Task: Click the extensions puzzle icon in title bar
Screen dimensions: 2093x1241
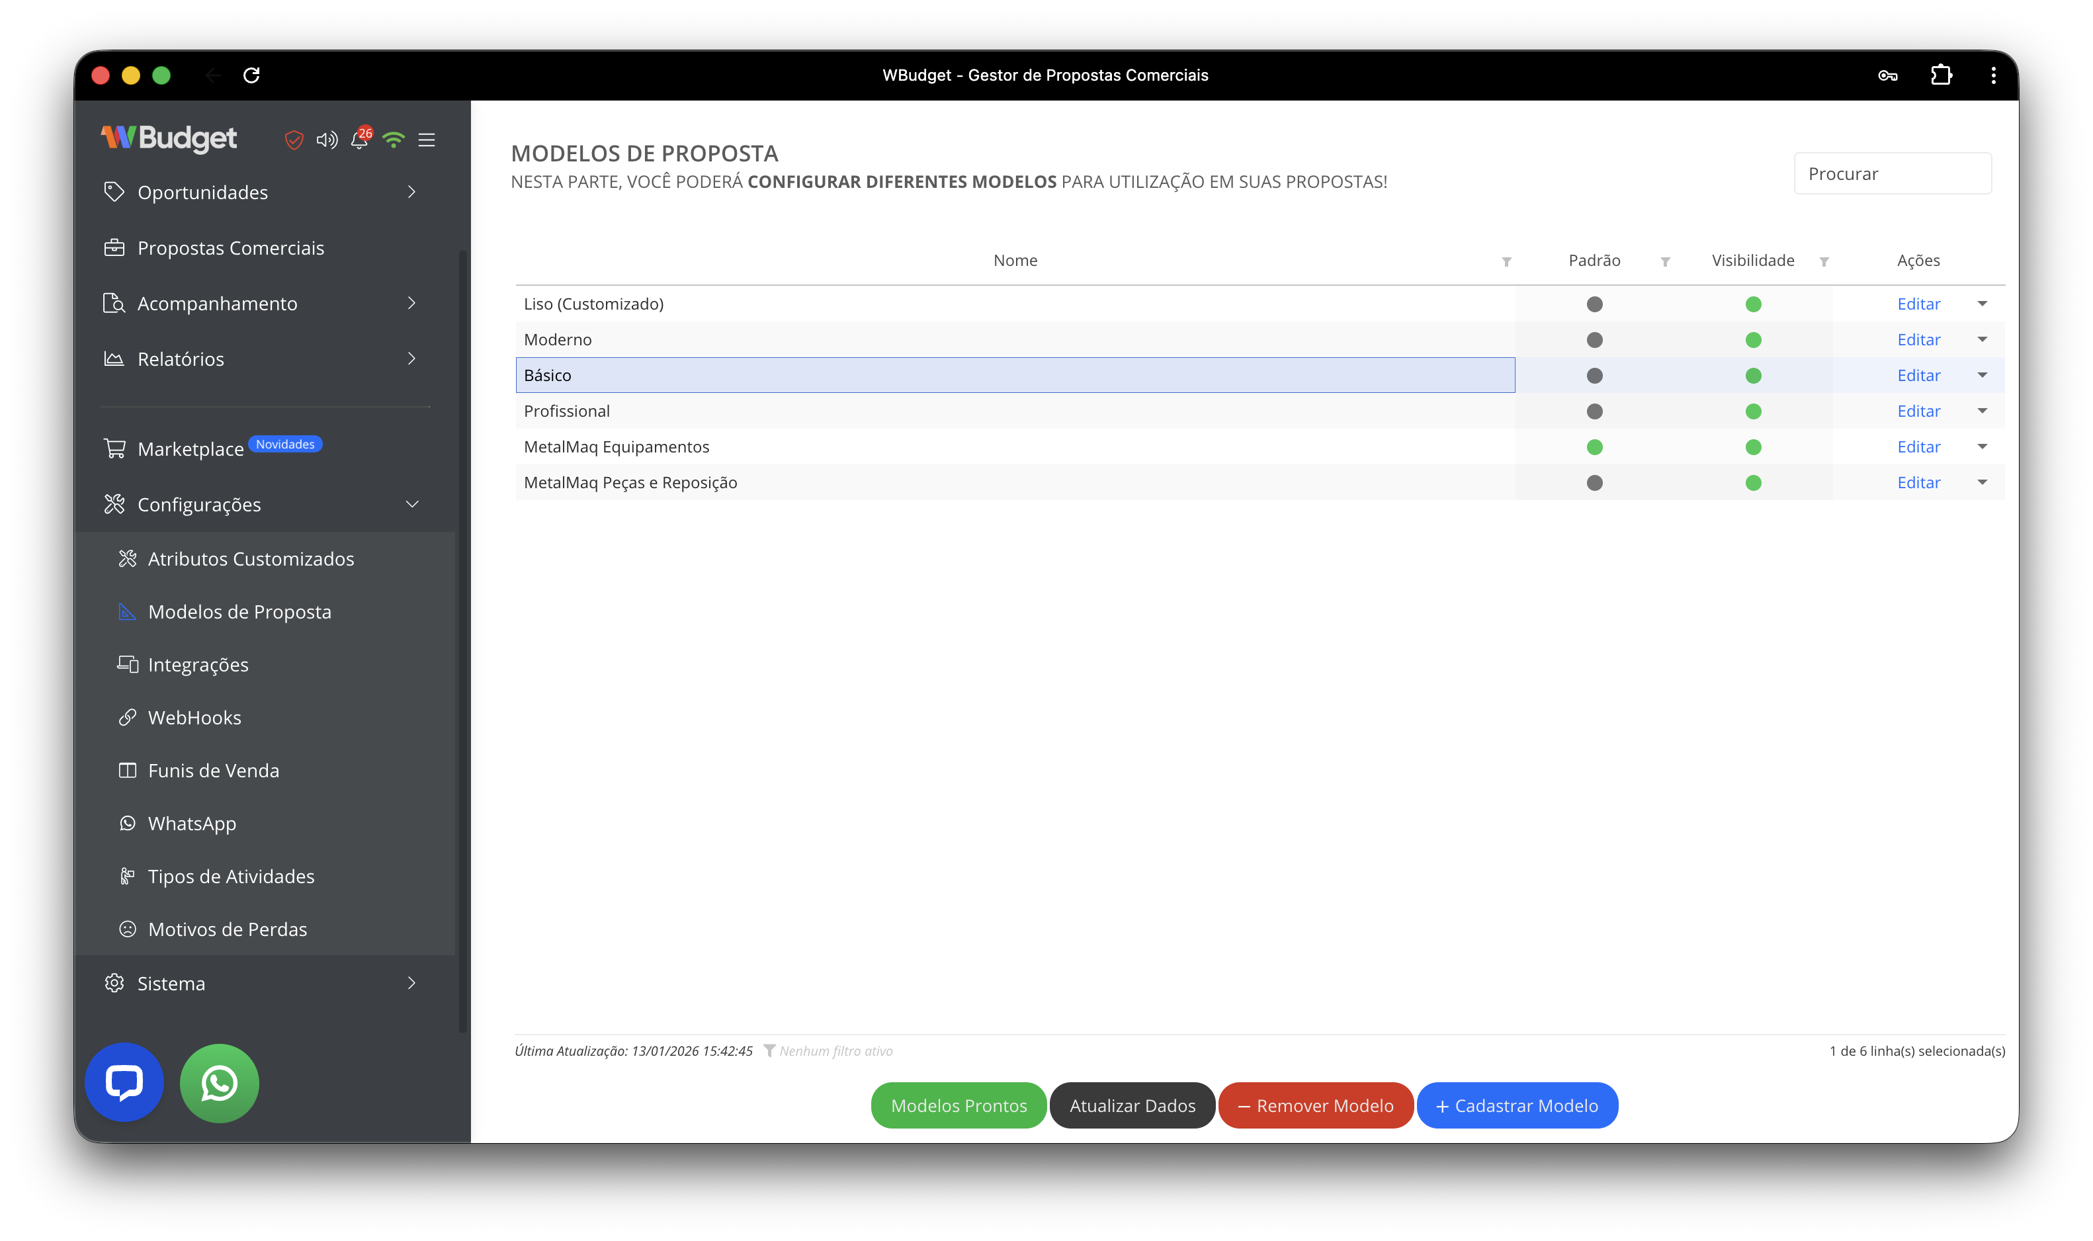Action: [x=1941, y=75]
